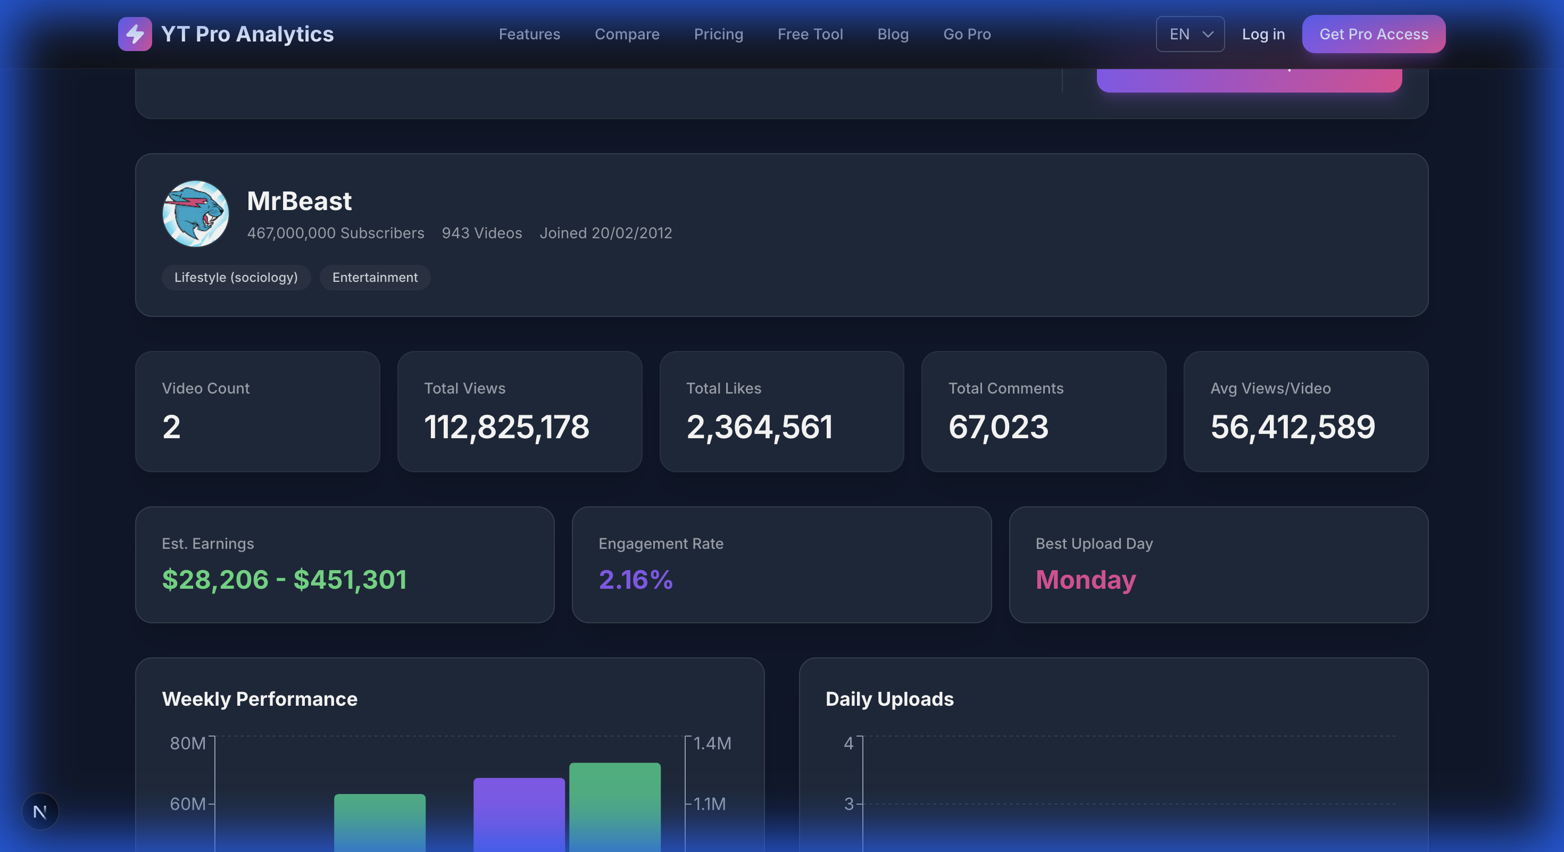Select the Lifestyle (sociology) tag
Screen dimensions: 1564x852
coord(236,277)
